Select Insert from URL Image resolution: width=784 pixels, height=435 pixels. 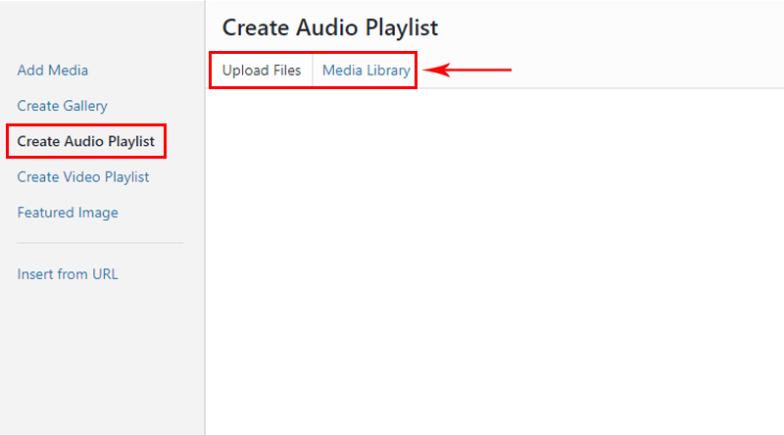tap(68, 274)
